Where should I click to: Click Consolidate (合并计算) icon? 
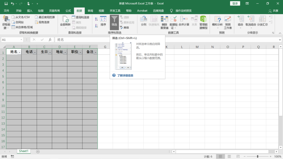(x=184, y=21)
